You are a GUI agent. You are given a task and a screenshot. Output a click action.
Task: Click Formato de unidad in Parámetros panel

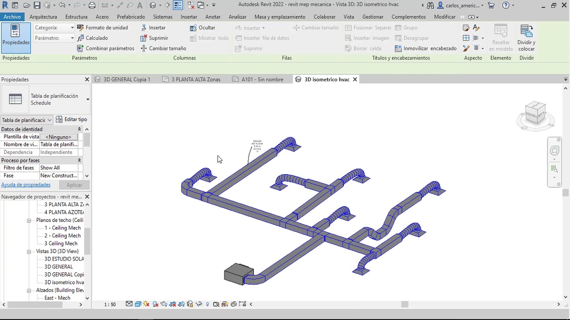(x=102, y=28)
